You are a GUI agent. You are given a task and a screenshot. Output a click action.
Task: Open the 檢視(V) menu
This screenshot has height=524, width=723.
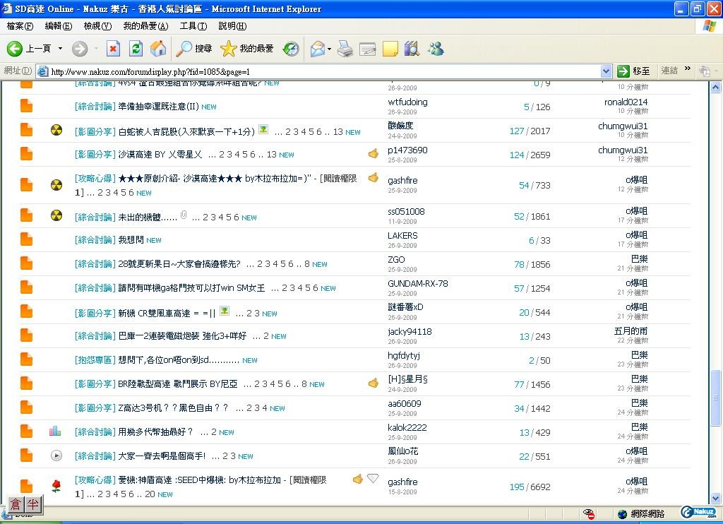coord(97,26)
